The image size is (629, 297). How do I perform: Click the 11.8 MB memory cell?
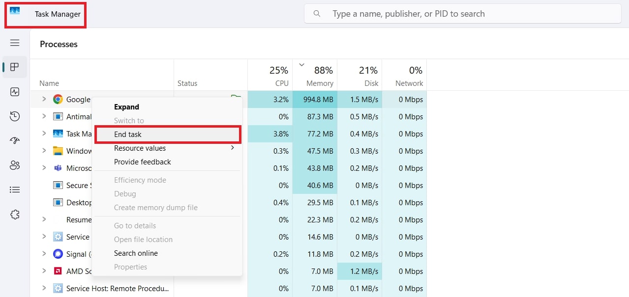315,254
